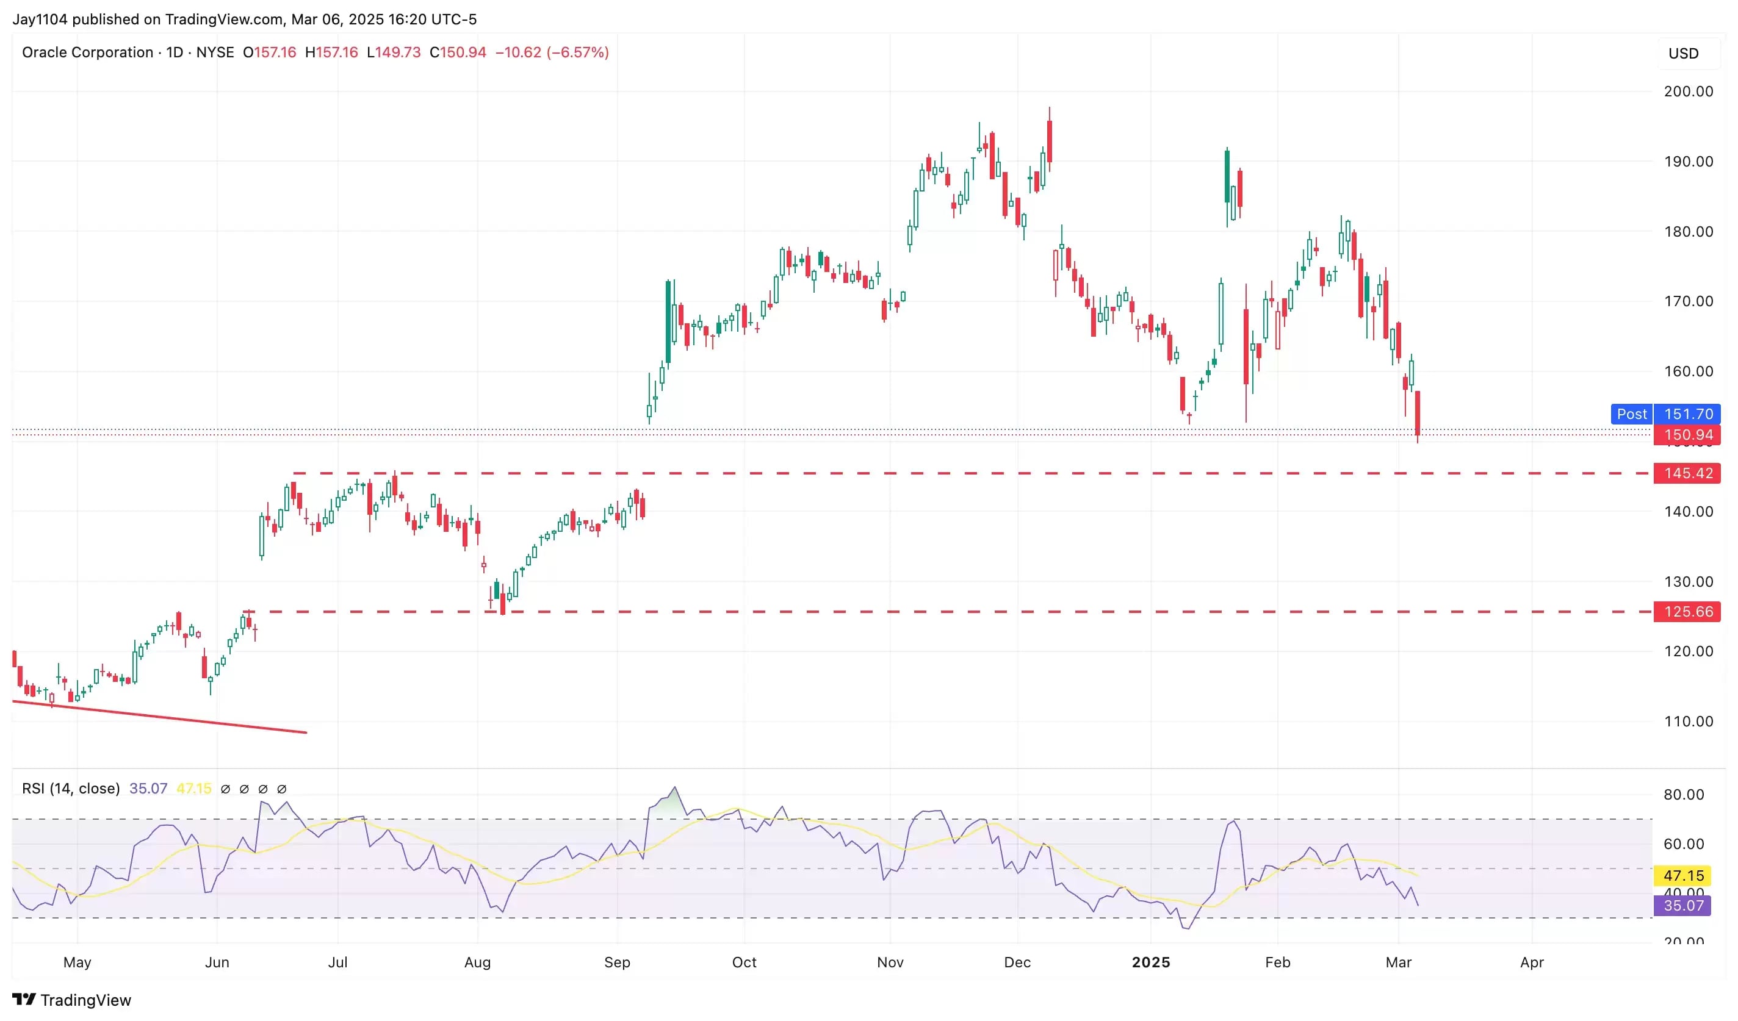Click the Jun label on time axis
Image resolution: width=1738 pixels, height=1021 pixels.
[x=217, y=962]
